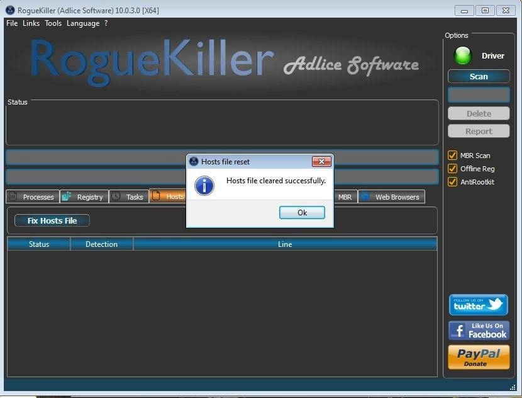Open the Web Browsers tab
This screenshot has width=522, height=398.
[x=391, y=196]
